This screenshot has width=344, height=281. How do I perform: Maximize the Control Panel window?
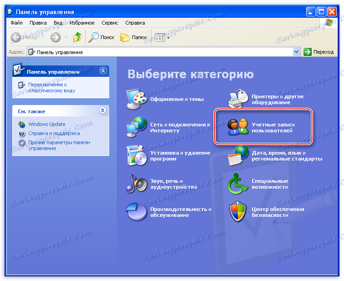[321, 11]
